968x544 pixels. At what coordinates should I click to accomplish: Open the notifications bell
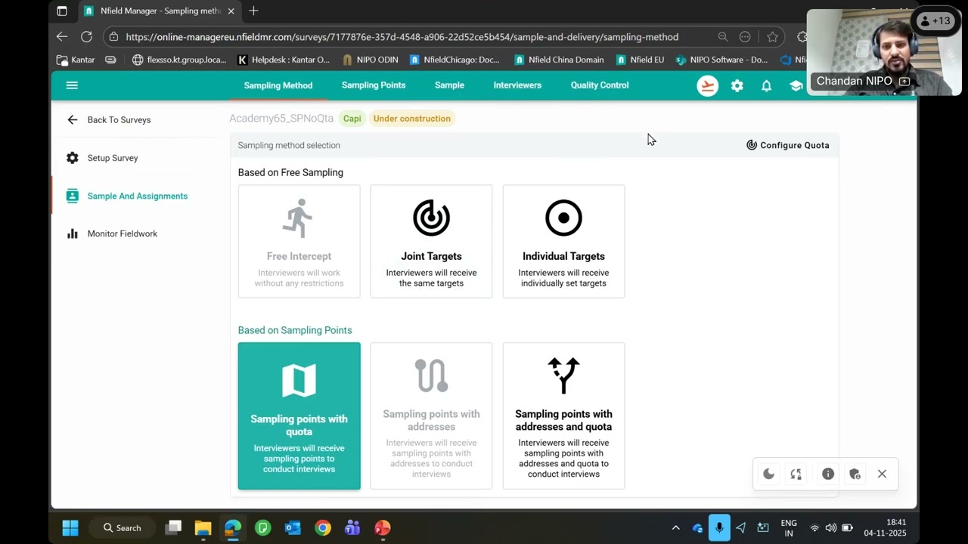click(x=766, y=86)
